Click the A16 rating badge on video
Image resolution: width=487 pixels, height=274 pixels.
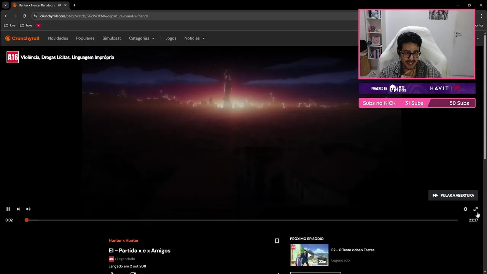click(x=13, y=57)
